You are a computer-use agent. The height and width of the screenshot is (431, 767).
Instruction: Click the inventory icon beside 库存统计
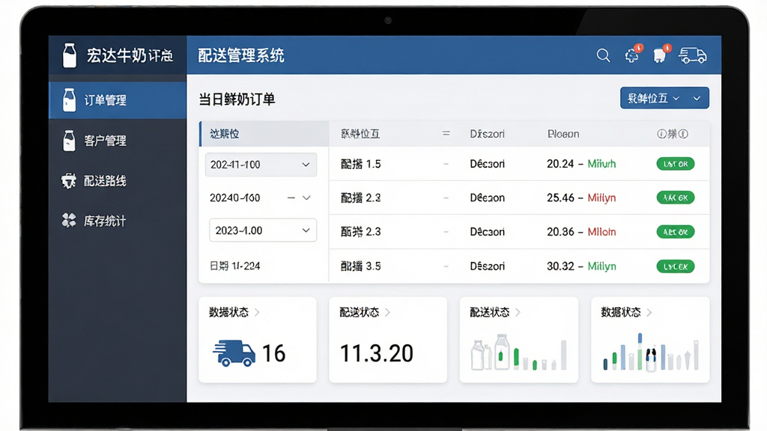coord(69,221)
